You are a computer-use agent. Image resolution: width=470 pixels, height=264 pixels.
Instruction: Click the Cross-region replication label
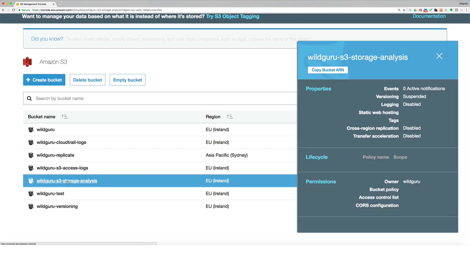pos(372,128)
